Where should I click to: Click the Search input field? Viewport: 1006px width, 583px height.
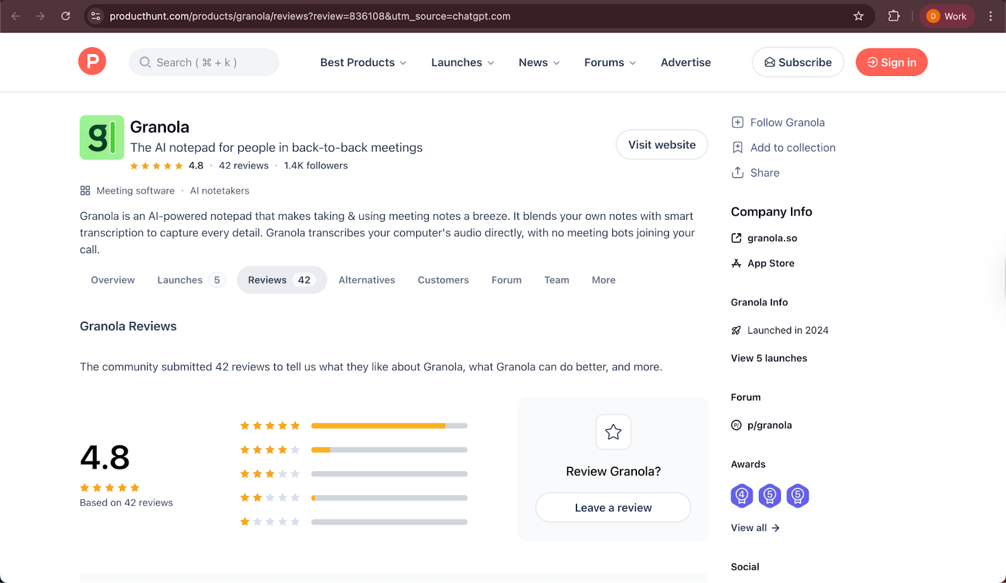(x=204, y=62)
